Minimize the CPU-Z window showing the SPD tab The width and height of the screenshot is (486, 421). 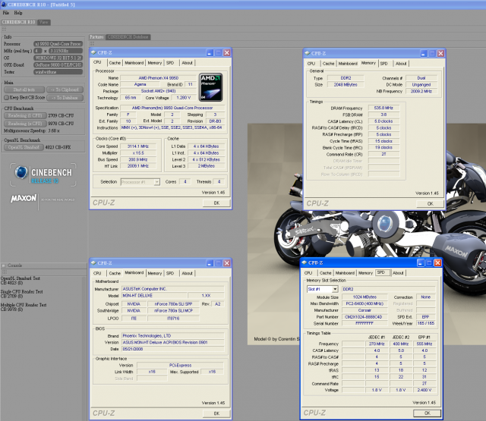coord(420,262)
